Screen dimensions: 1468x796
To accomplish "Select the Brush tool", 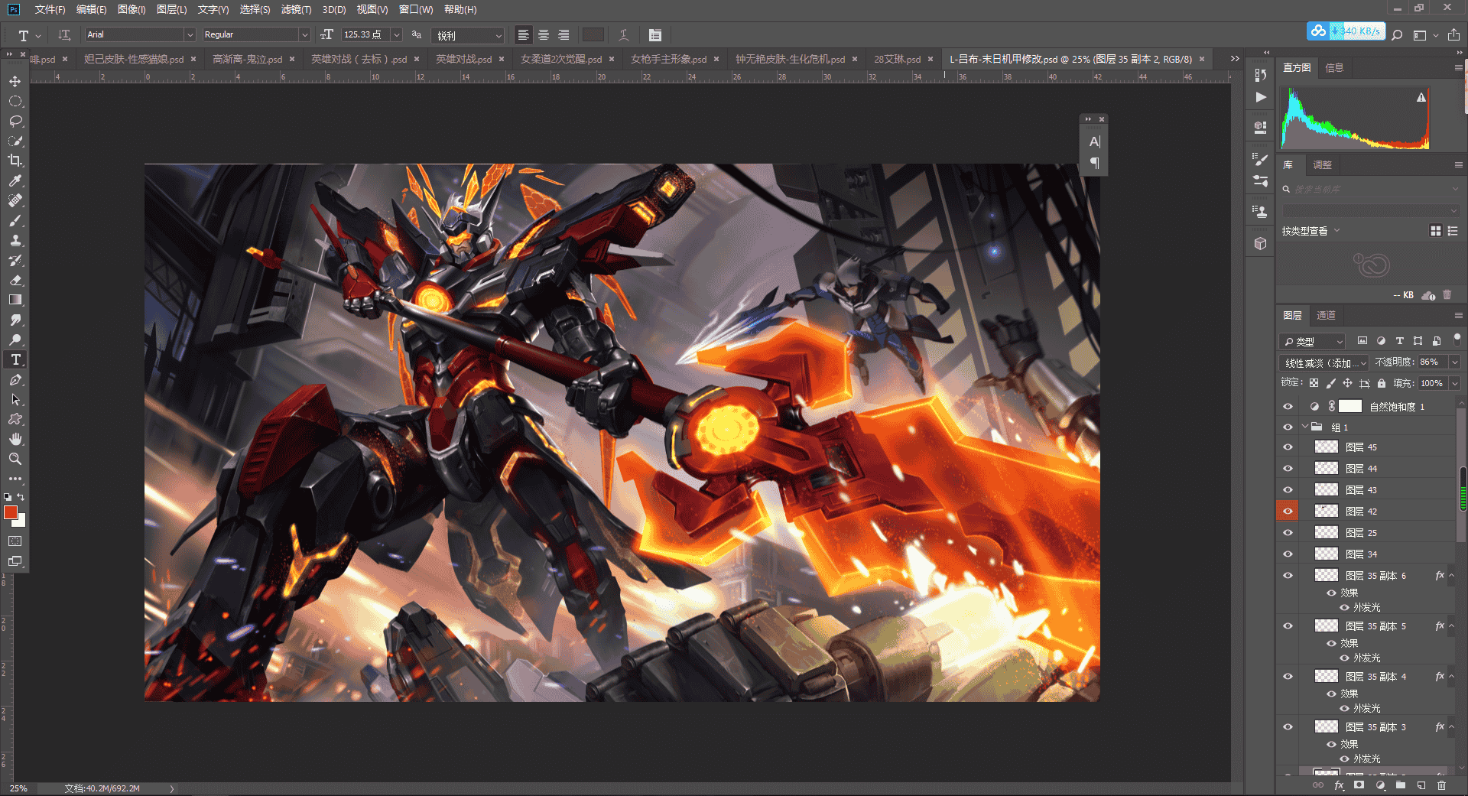I will pyautogui.click(x=15, y=220).
